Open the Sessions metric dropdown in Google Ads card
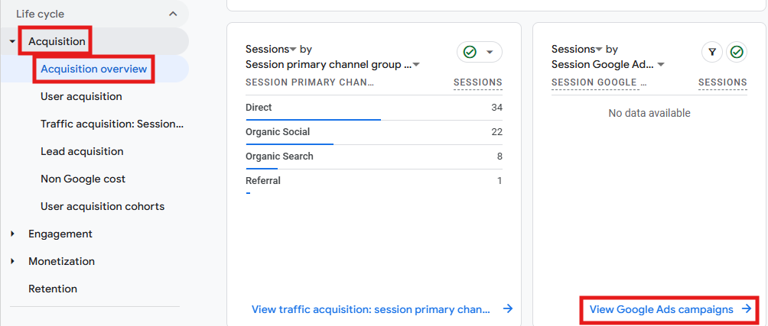 click(577, 50)
